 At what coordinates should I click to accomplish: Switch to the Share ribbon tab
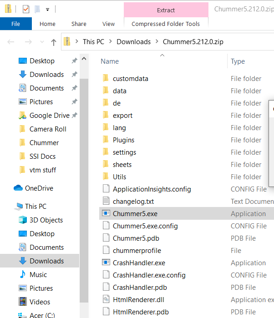point(79,24)
